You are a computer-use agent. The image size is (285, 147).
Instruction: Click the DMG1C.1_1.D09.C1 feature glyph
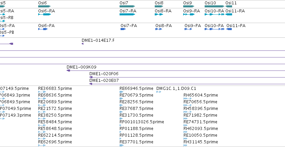pos(159,92)
